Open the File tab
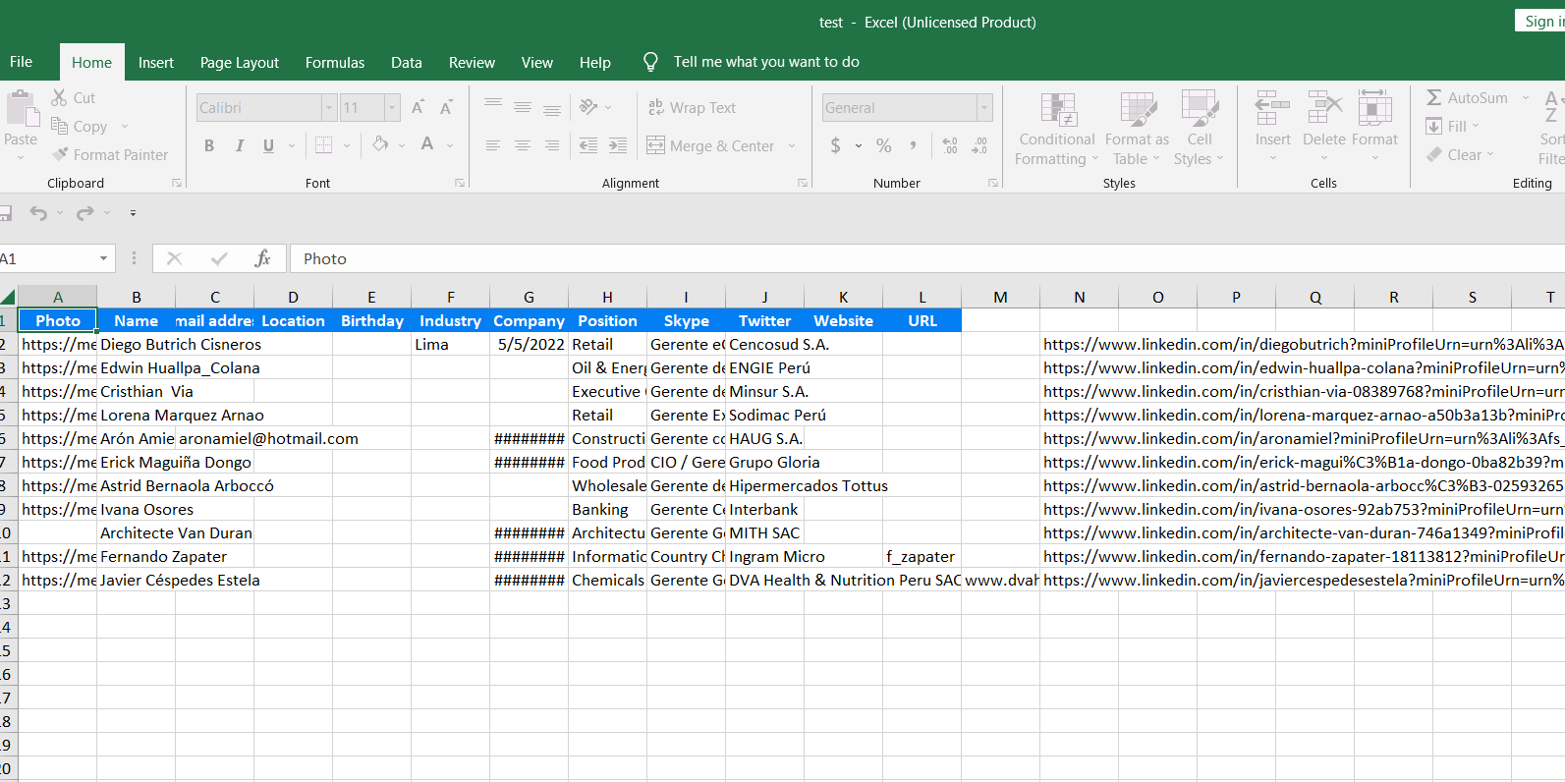 (x=21, y=62)
